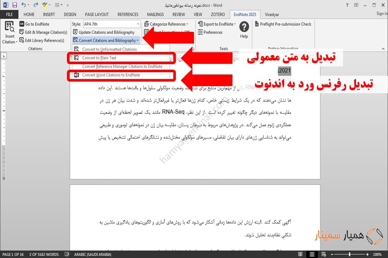The width and height of the screenshot is (388, 258).
Task: Open Edit & Manage Citation(s)
Action: 43,32
